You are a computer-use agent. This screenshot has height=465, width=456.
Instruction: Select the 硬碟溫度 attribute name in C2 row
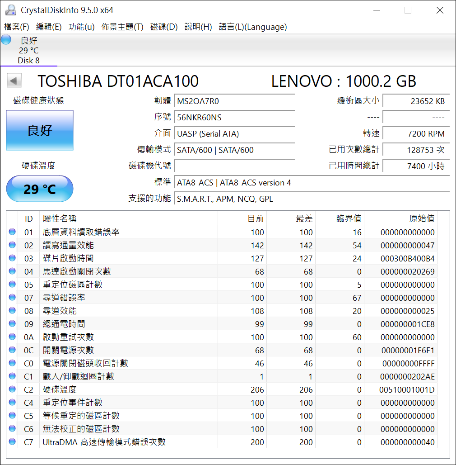[x=60, y=389]
